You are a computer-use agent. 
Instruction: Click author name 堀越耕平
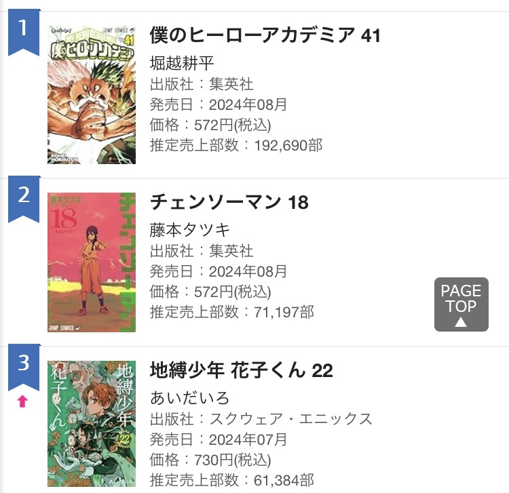(x=182, y=64)
